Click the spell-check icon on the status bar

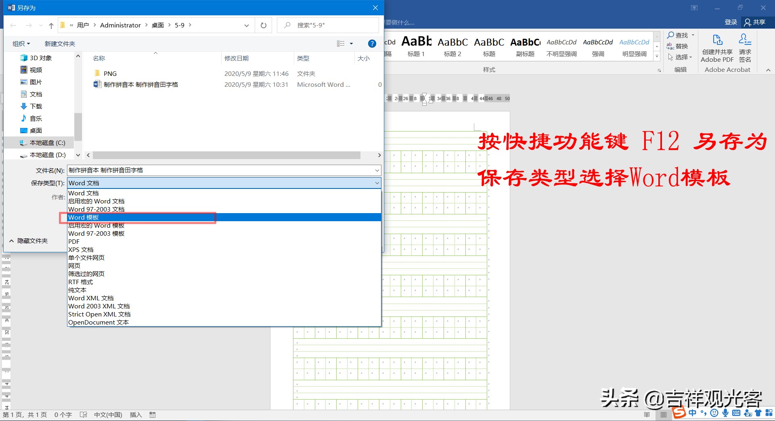84,415
